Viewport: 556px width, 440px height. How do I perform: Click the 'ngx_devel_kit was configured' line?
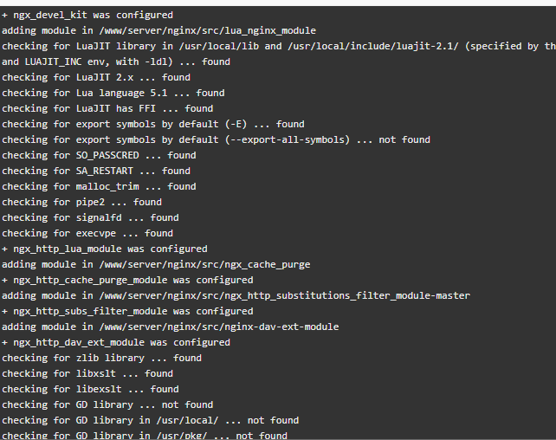(x=87, y=16)
